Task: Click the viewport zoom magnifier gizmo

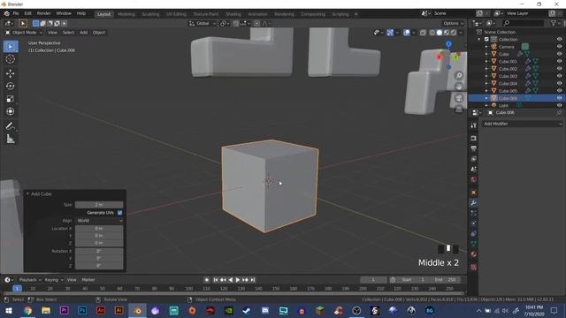Action: 459,75
